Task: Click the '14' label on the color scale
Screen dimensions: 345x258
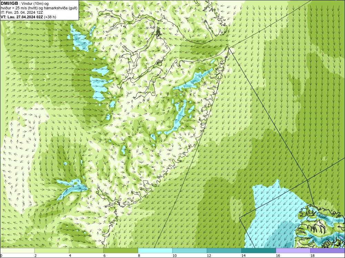Action: (x=243, y=256)
